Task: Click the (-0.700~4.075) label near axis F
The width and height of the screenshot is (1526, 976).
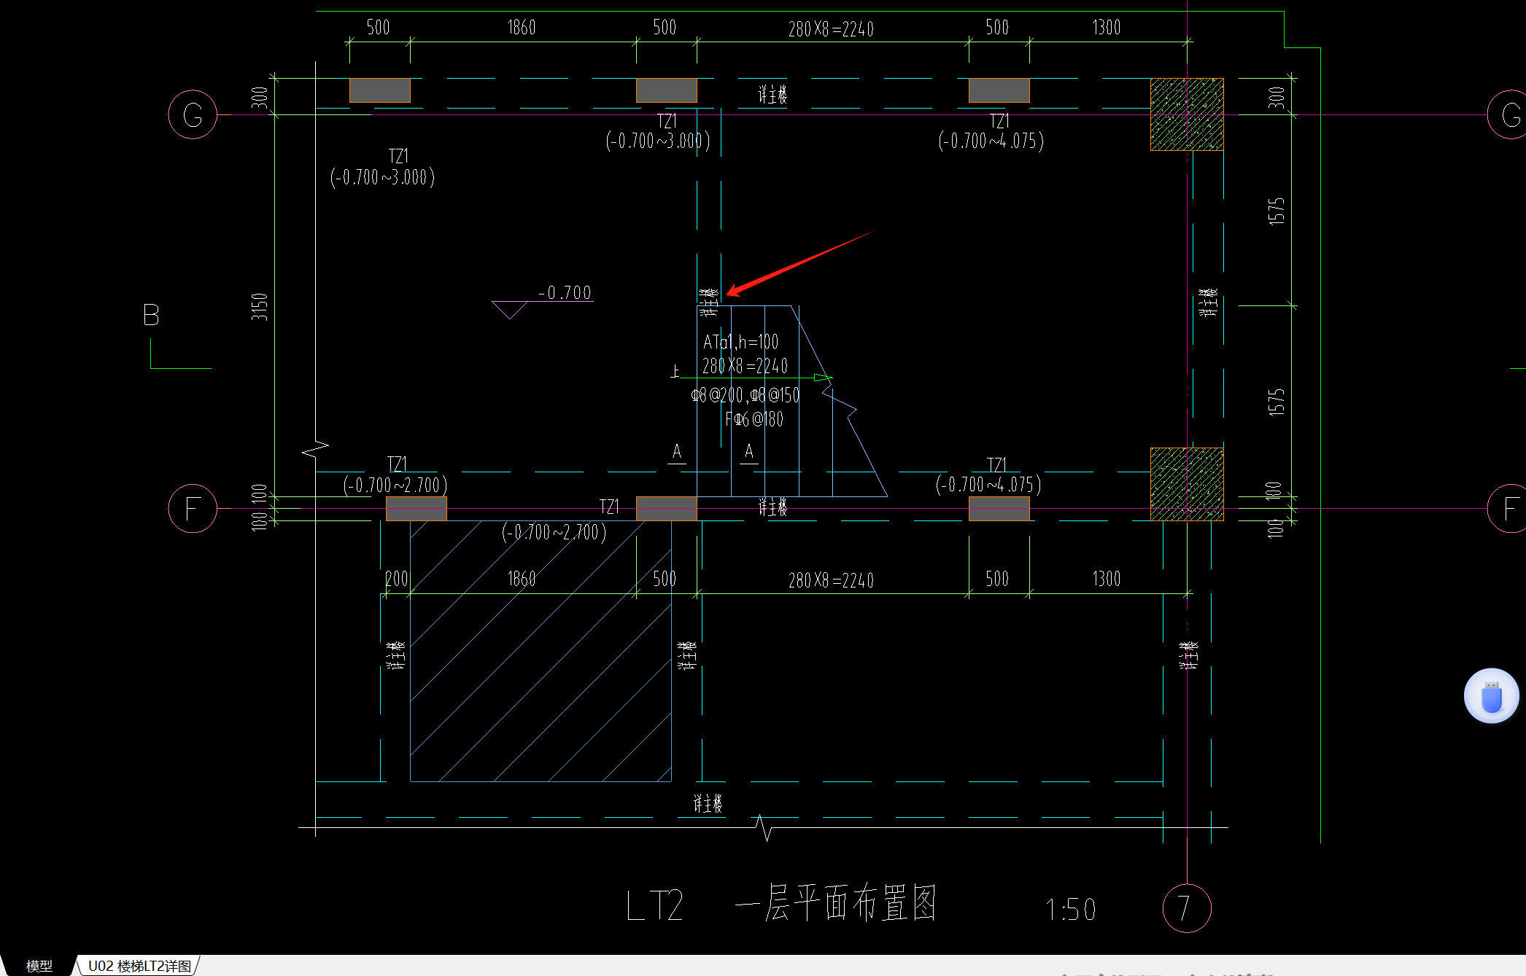Action: pyautogui.click(x=988, y=485)
